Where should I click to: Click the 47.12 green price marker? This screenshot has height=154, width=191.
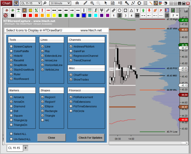[184, 20]
